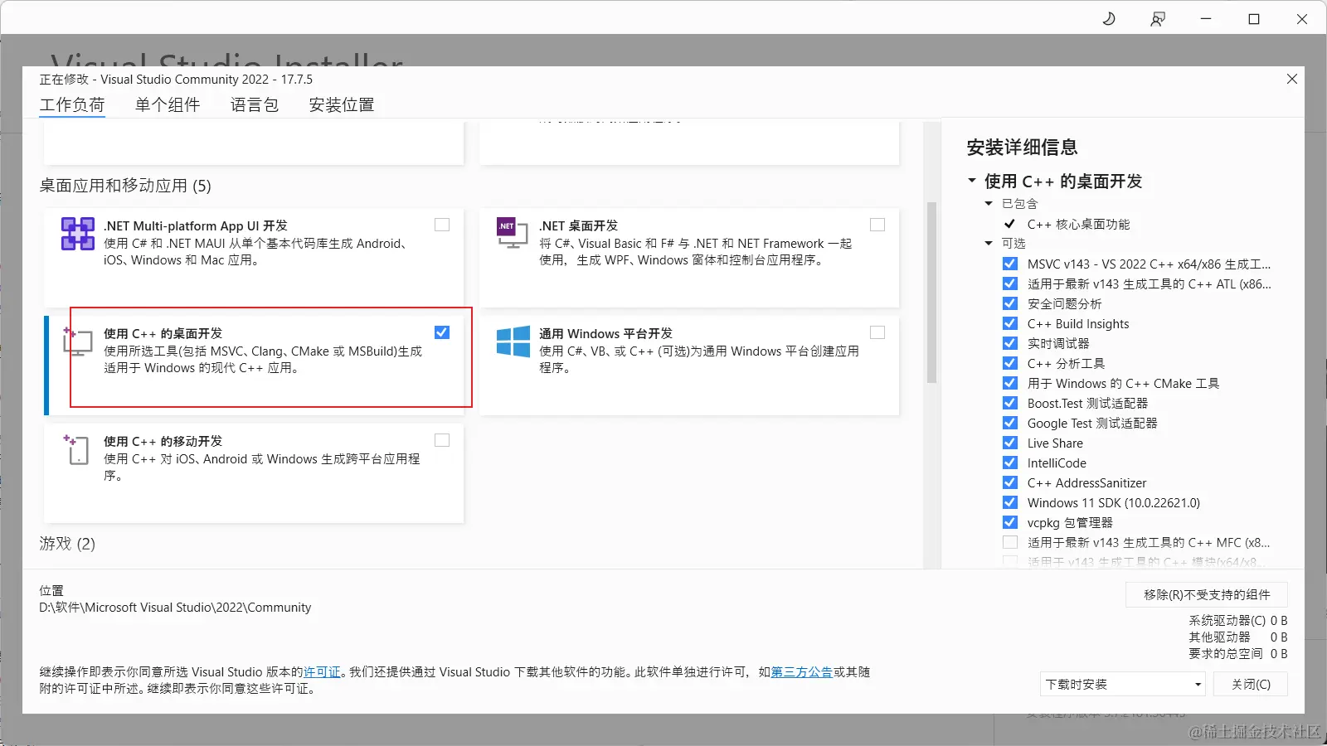The image size is (1327, 746).
Task: Click the C++ mobile development icon
Action: click(x=76, y=449)
